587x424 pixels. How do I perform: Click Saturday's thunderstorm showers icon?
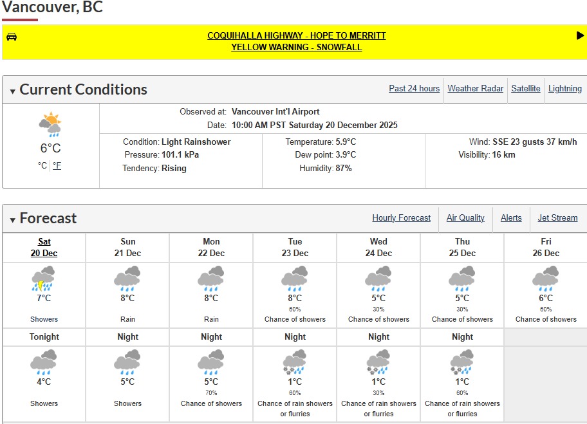pos(44,279)
